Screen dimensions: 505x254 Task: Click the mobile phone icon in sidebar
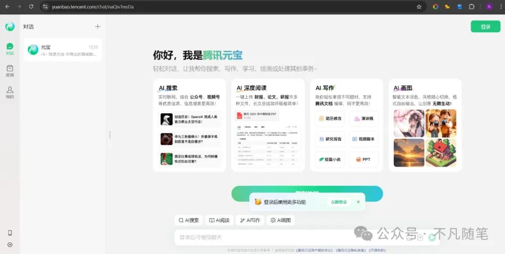tap(10, 233)
